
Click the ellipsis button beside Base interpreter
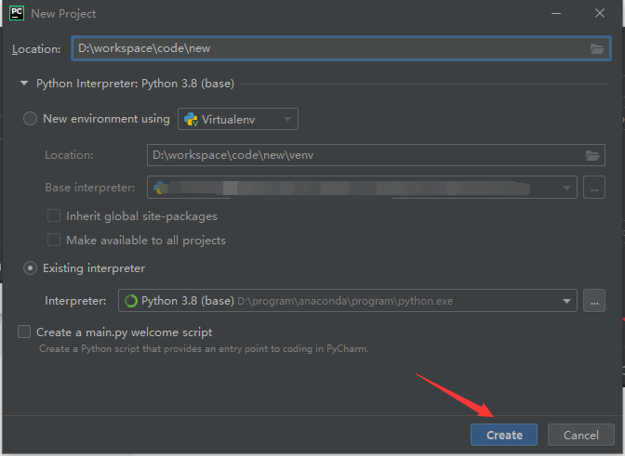(x=594, y=187)
